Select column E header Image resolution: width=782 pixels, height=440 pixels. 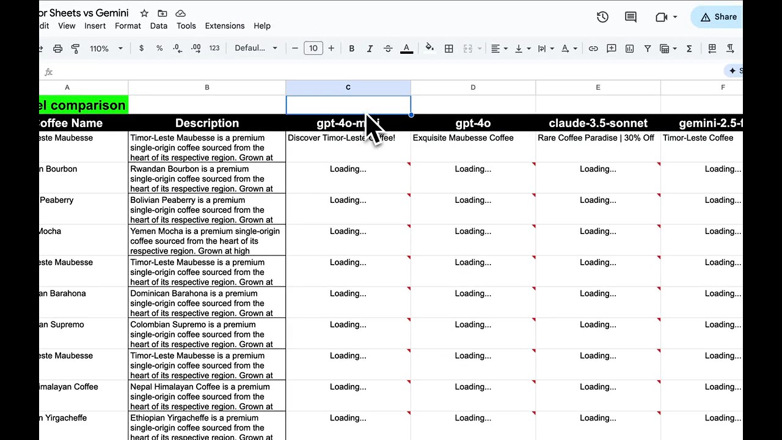pos(597,87)
